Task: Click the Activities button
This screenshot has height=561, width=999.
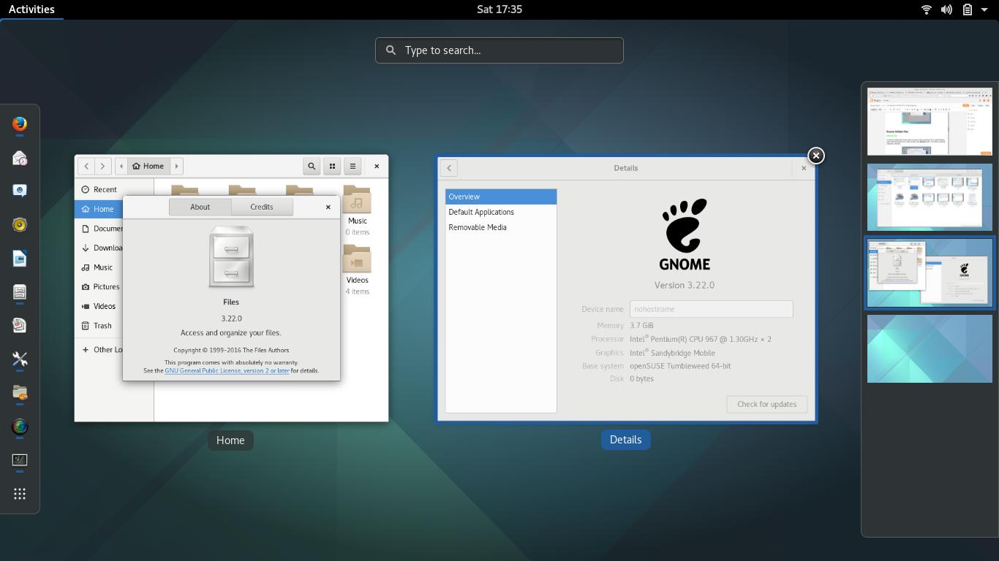Action: pos(31,9)
